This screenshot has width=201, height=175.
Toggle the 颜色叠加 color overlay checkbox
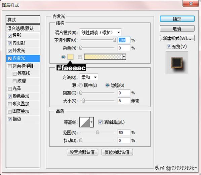10,97
